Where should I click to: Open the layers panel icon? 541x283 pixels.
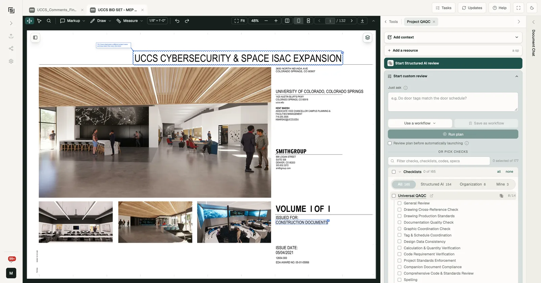[x=368, y=37]
